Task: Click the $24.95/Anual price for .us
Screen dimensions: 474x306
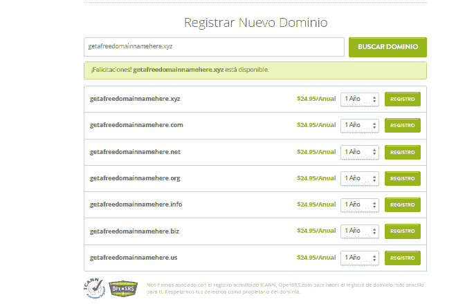Action: pos(316,258)
